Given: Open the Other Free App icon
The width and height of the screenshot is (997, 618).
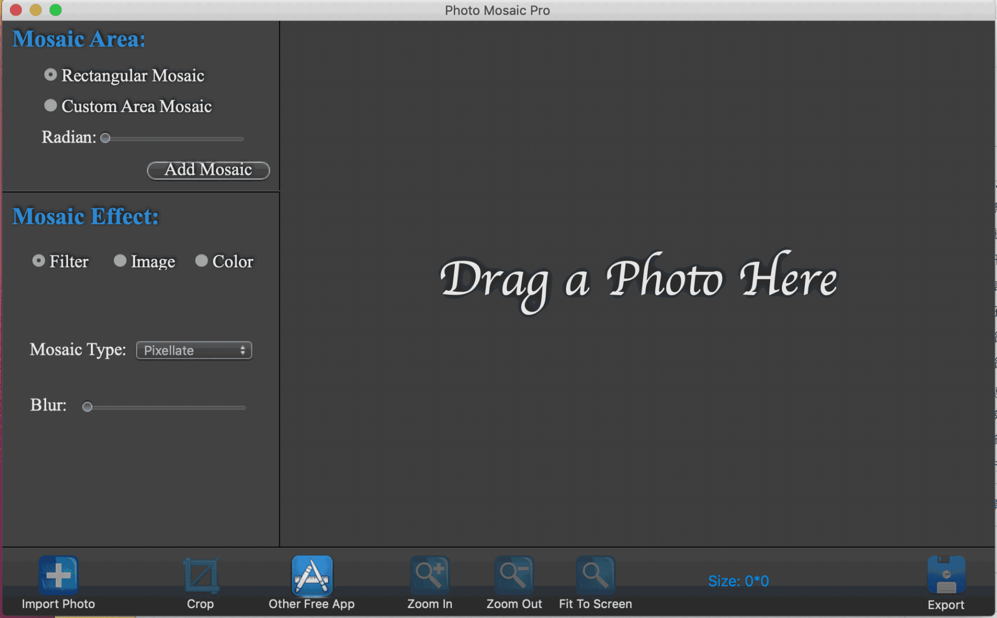Looking at the screenshot, I should tap(312, 575).
